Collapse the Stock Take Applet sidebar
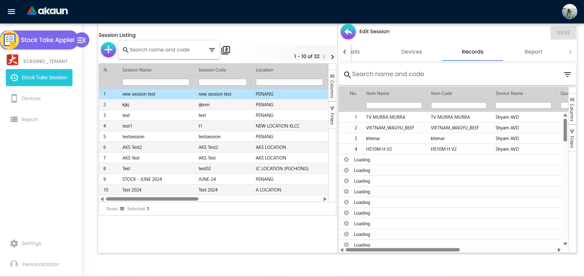 click(x=82, y=40)
